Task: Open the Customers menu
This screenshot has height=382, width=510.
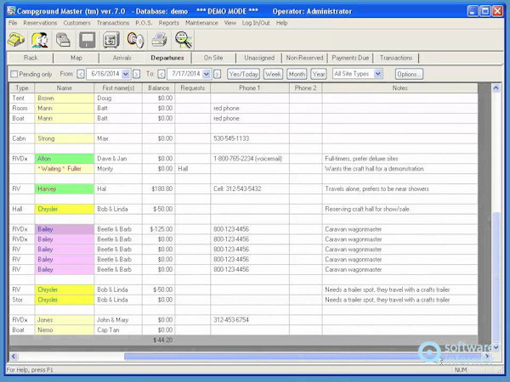Action: (x=76, y=23)
